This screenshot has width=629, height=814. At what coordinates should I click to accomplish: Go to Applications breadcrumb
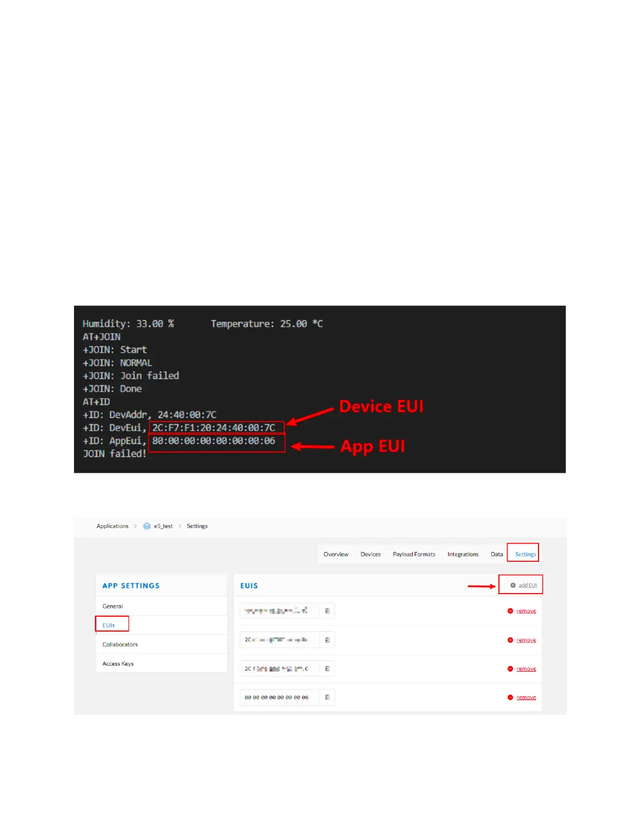click(x=113, y=526)
